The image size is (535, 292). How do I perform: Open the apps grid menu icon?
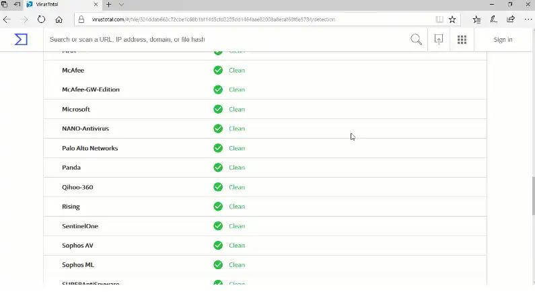click(x=462, y=40)
